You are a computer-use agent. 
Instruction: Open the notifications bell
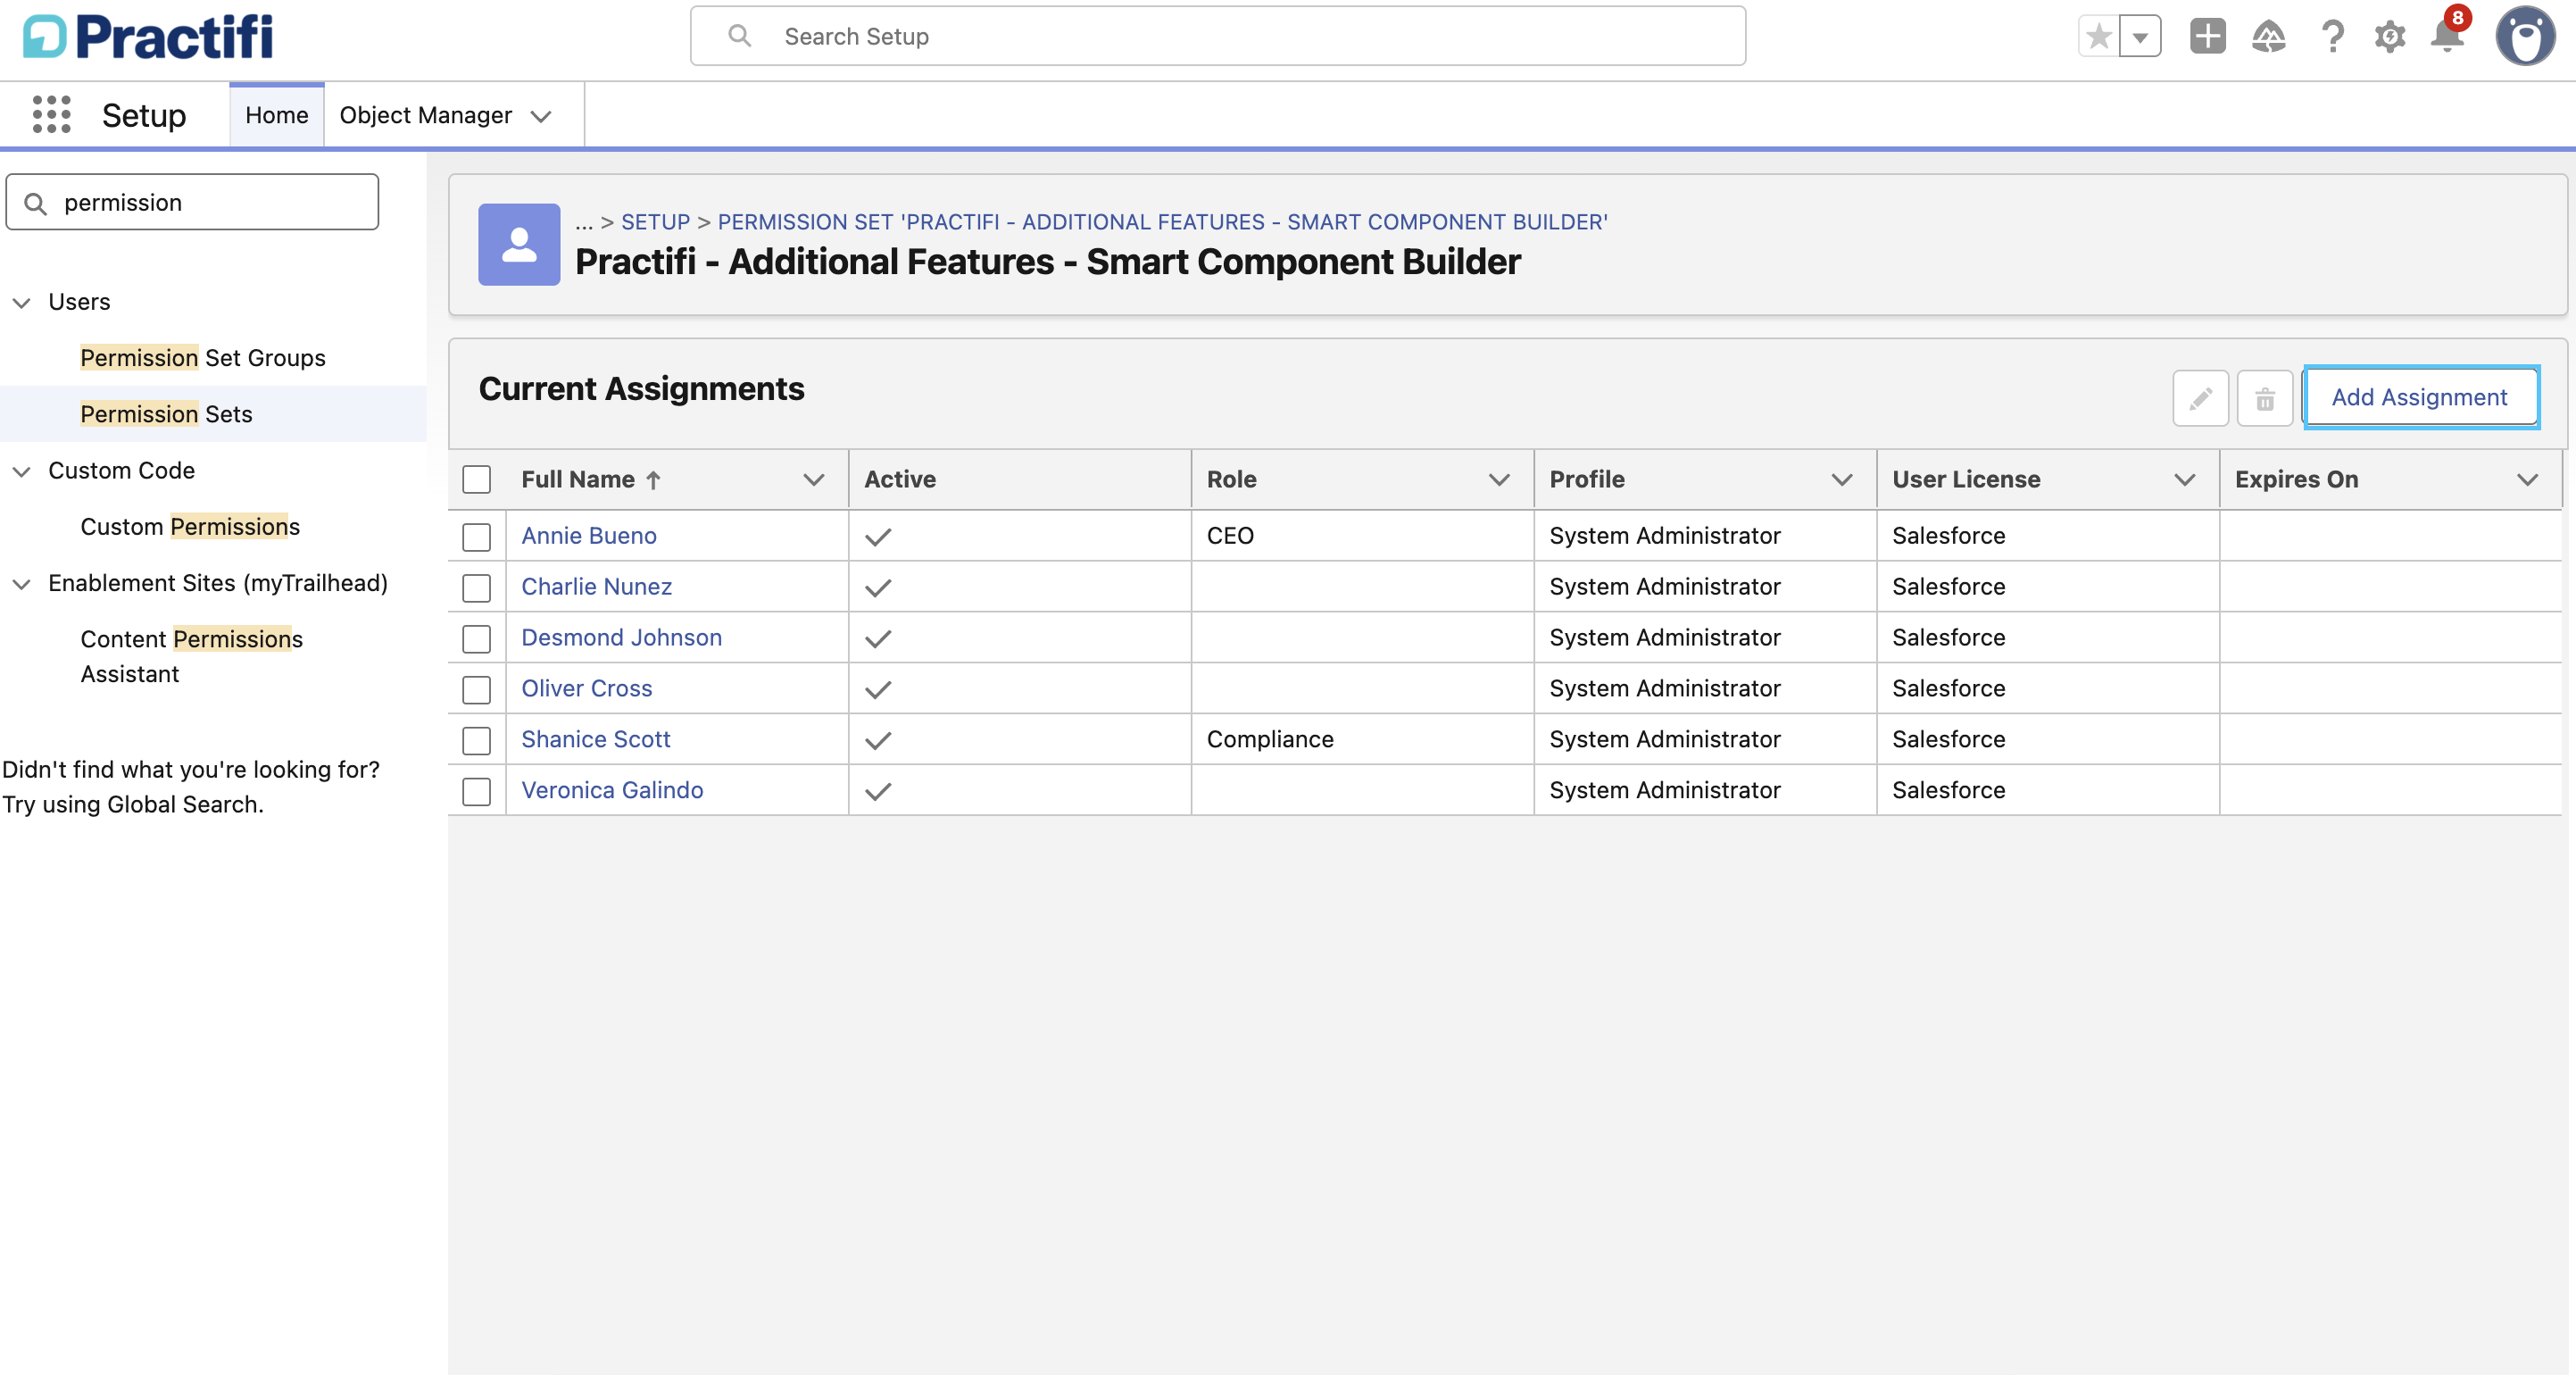click(x=2447, y=34)
